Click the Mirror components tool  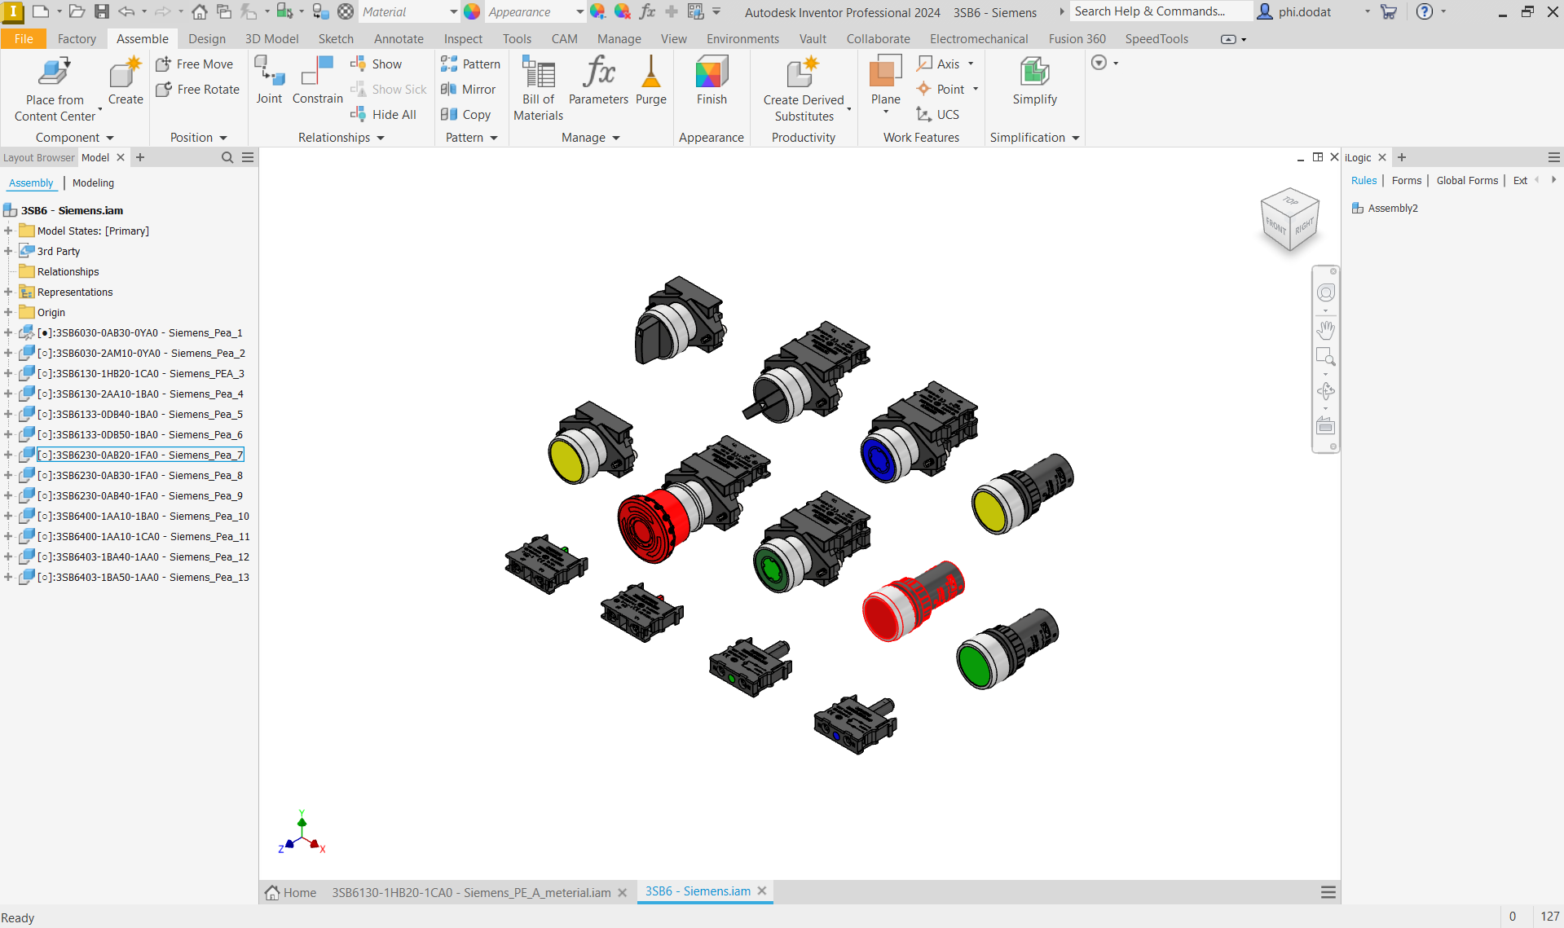[468, 90]
